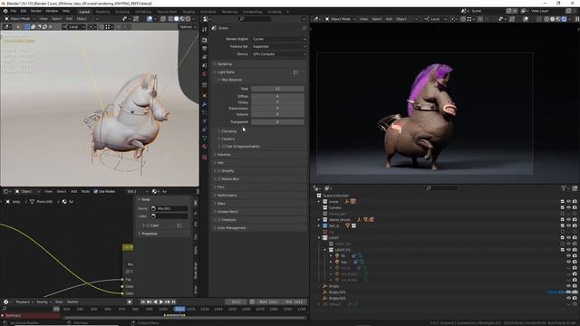The image size is (580, 326).
Task: Click the outliner filter funnel icon
Action: pos(564,188)
